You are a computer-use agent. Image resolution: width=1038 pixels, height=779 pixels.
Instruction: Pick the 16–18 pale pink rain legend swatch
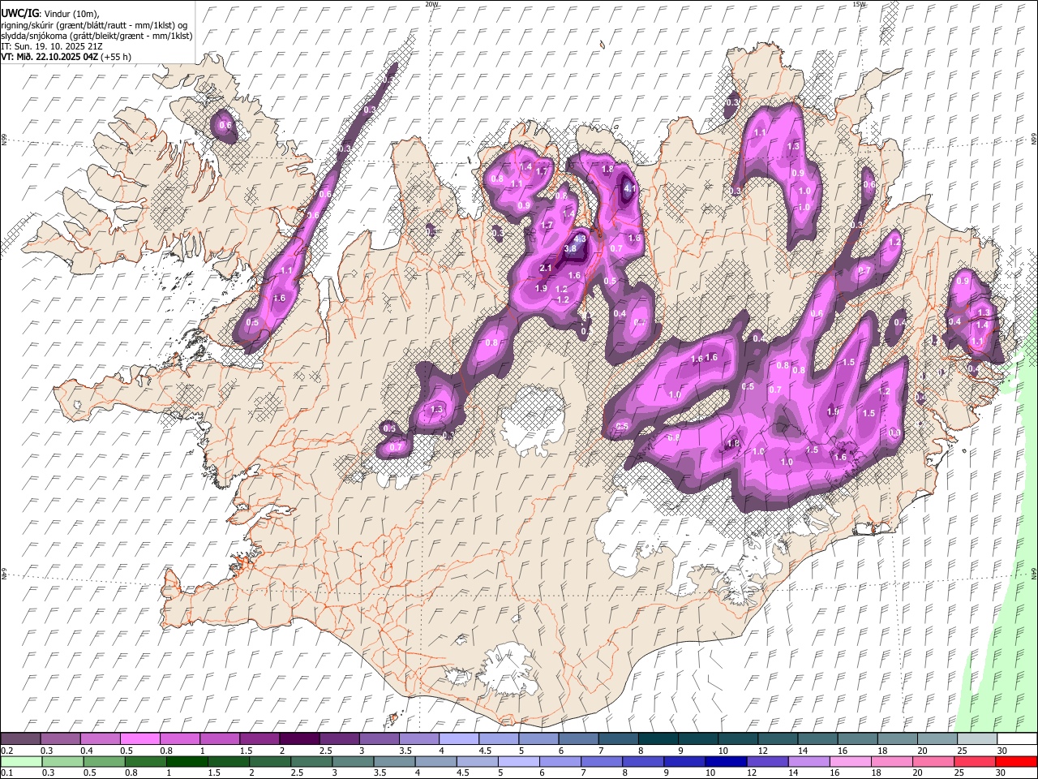tap(849, 762)
